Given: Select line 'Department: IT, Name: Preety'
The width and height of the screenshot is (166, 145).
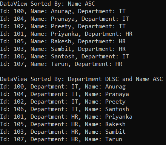Looking at the screenshot, I should point(63,102).
